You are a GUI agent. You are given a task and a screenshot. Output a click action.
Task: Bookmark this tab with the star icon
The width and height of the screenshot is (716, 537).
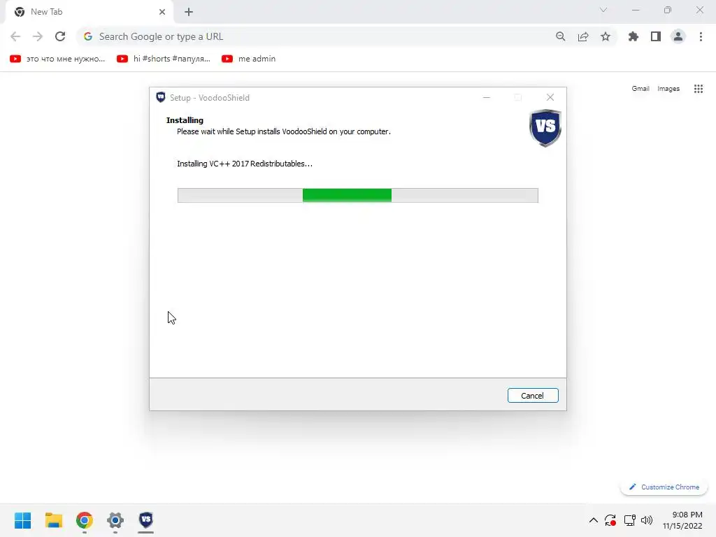[606, 36]
